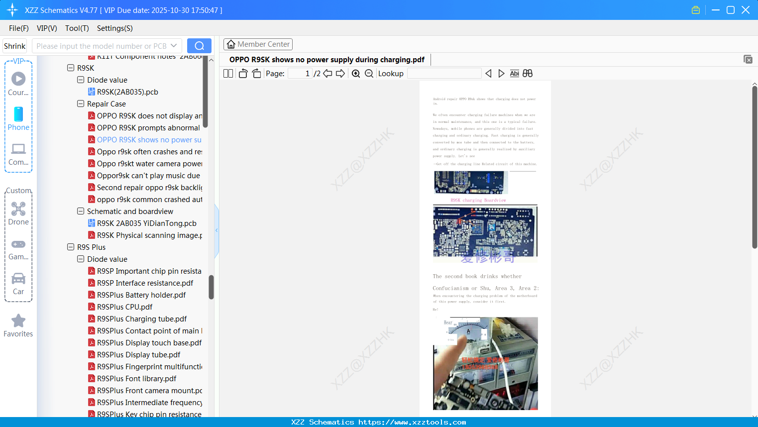
Task: Open the Computer category in the sidebar
Action: coord(18,154)
